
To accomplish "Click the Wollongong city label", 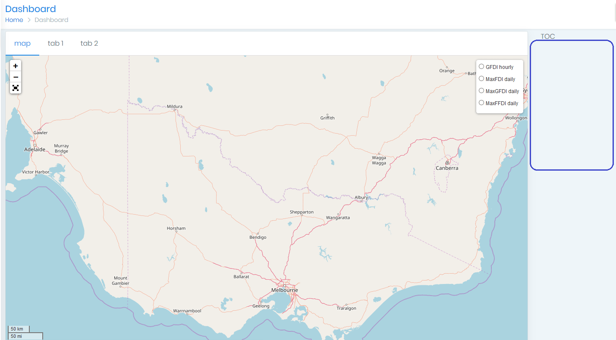I will coord(516,118).
